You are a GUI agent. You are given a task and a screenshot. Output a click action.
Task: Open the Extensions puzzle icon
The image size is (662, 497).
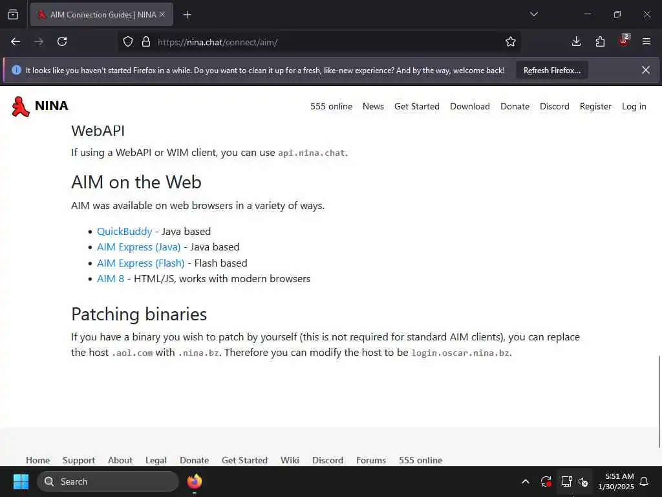pos(600,42)
